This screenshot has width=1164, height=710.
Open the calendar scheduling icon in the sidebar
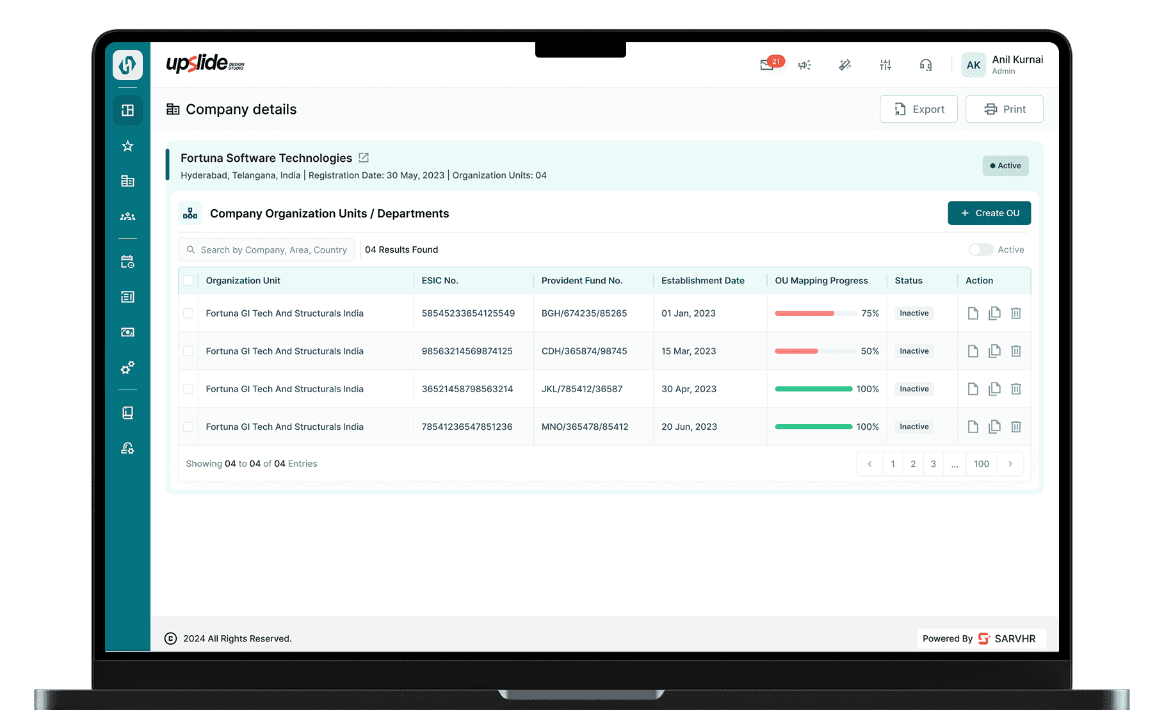[x=127, y=261]
